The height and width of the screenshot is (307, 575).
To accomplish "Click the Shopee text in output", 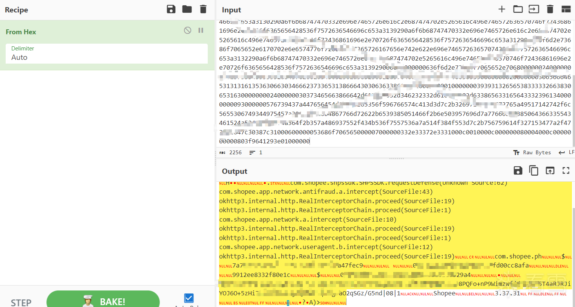I will pos(444,293).
